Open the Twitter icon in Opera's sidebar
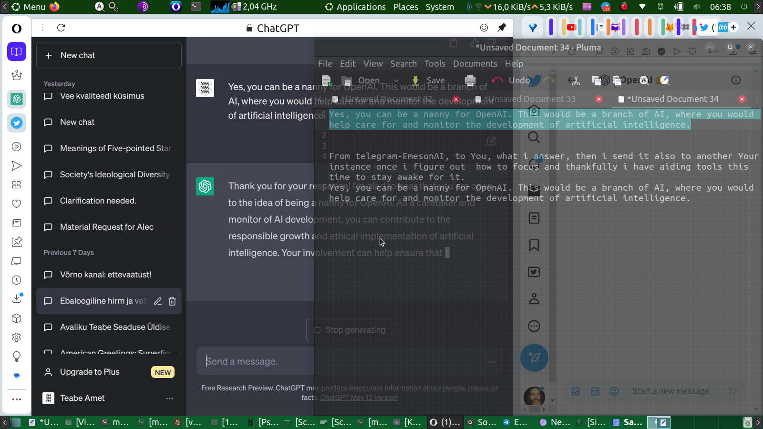Screen dimensions: 763x429 tap(17, 123)
